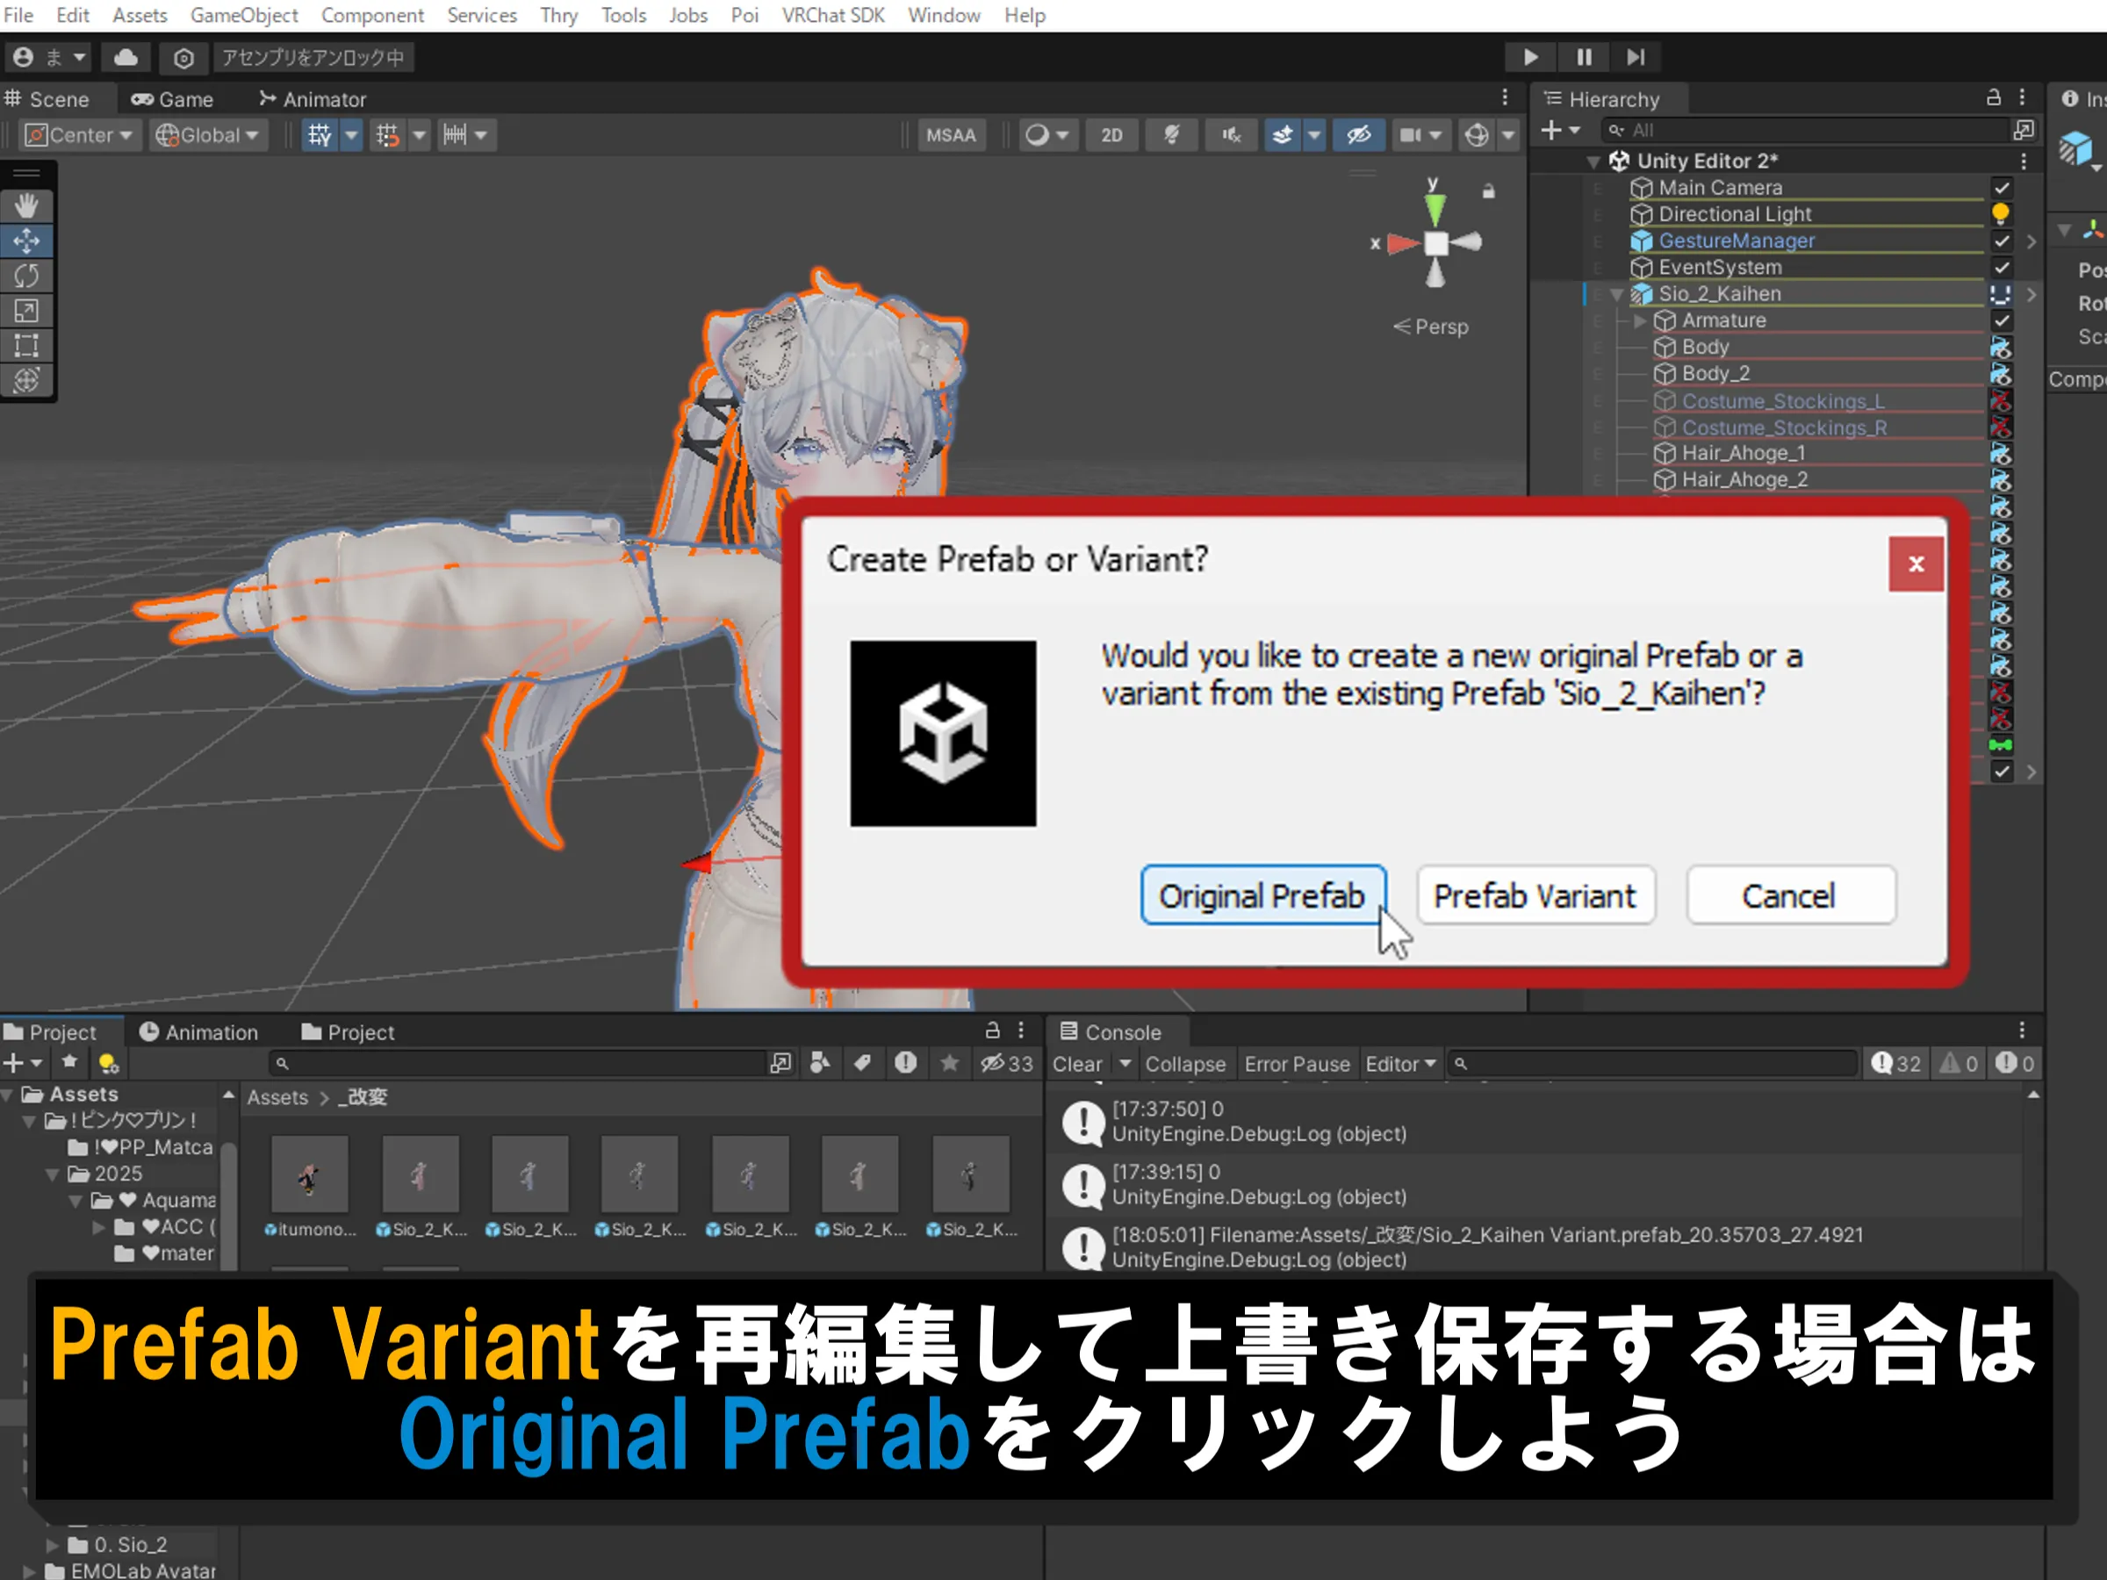
Task: Start Play mode
Action: click(1529, 57)
